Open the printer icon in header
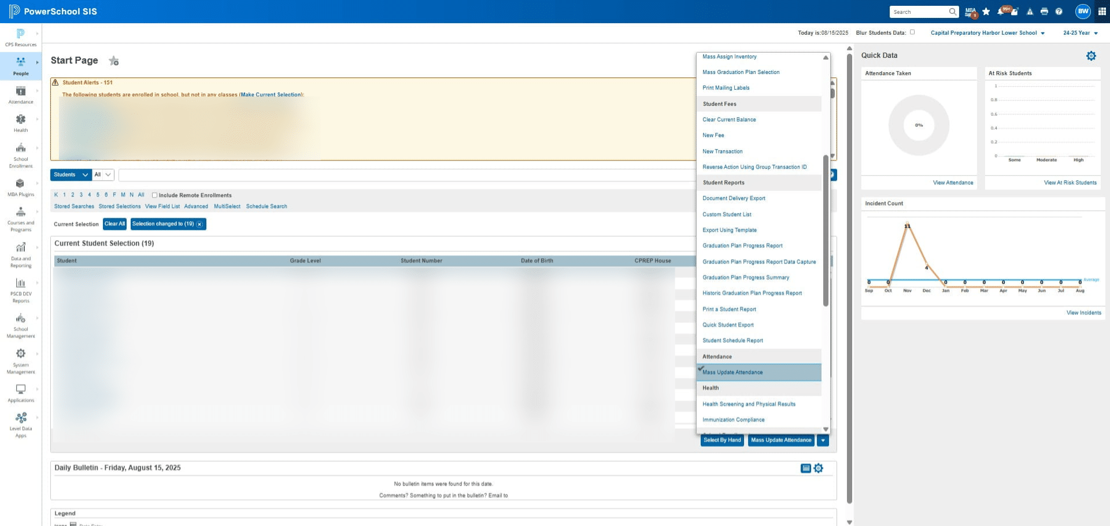The height and width of the screenshot is (526, 1110). click(x=1044, y=12)
